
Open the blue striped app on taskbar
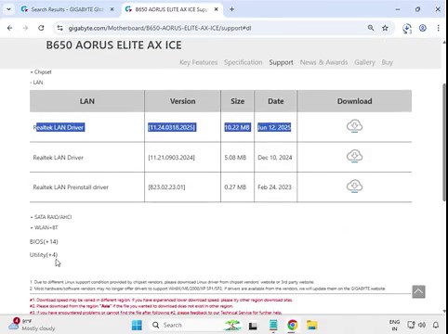(273, 325)
